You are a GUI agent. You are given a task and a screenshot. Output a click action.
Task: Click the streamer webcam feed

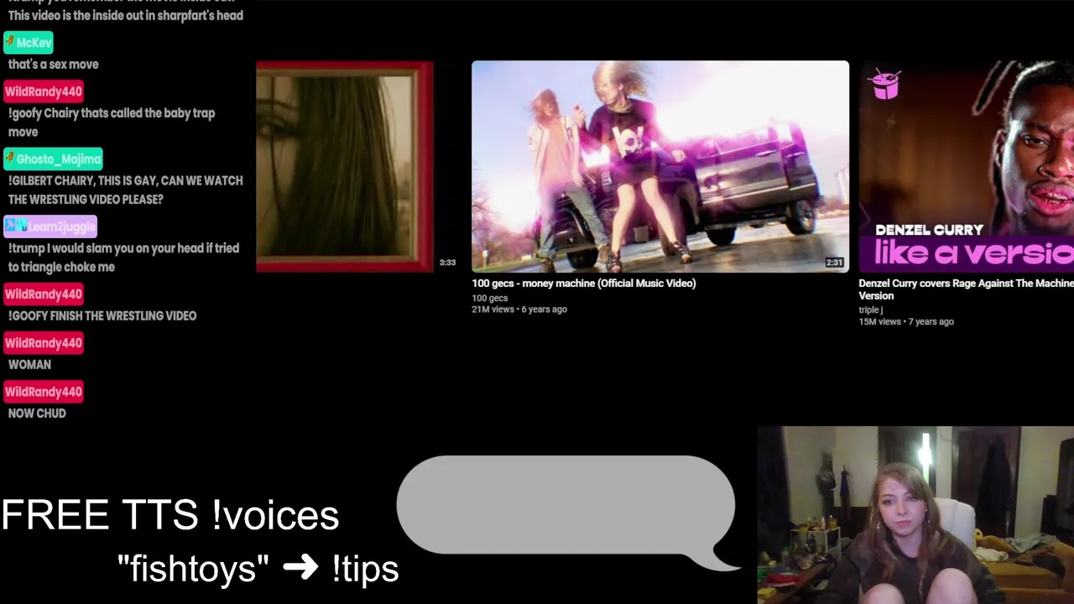915,515
